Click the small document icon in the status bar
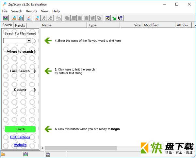 (48, 154)
